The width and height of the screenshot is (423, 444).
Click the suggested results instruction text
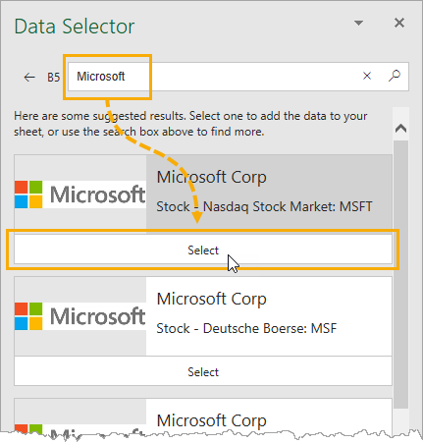tap(190, 124)
